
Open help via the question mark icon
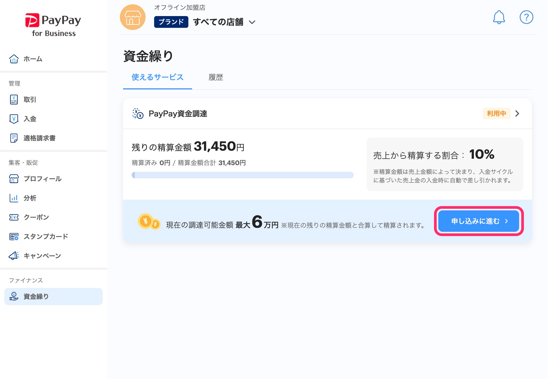point(526,17)
